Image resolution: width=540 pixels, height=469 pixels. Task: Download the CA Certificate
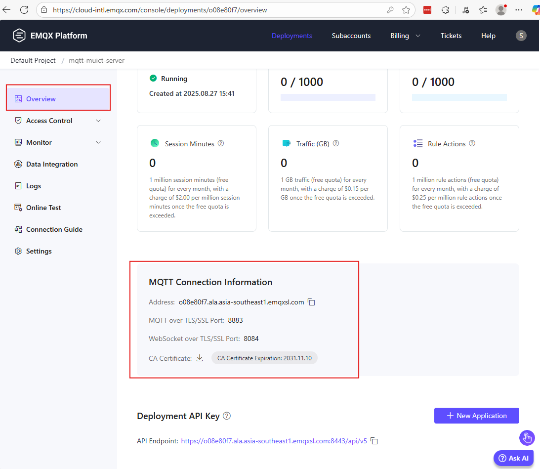[200, 358]
